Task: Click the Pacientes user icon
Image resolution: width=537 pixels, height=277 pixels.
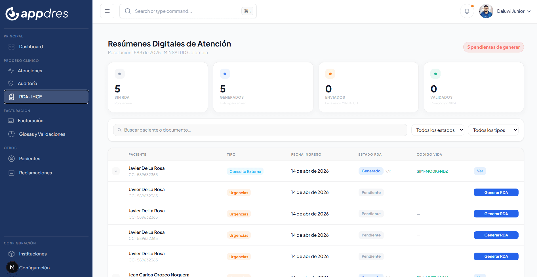Action: coord(11,158)
